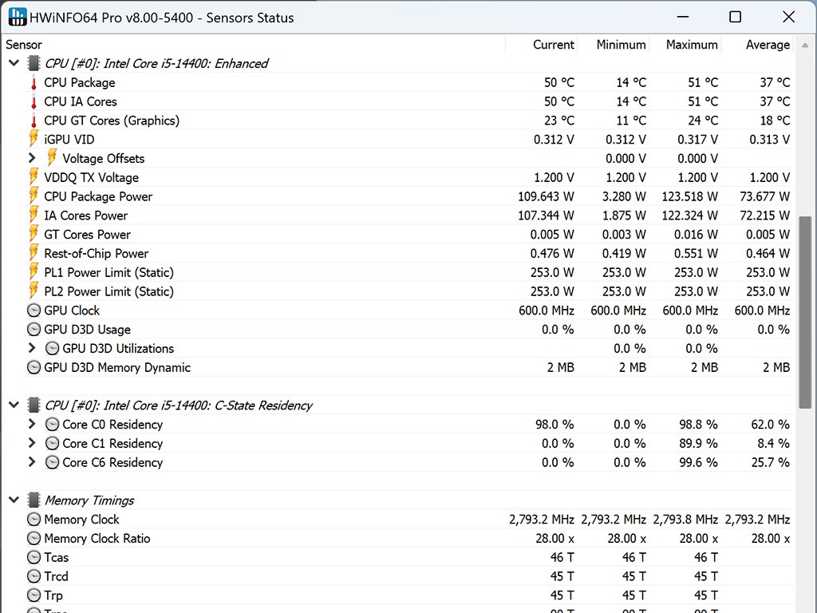
Task: Click the CPU Enhanced chip icon
Action: point(34,64)
